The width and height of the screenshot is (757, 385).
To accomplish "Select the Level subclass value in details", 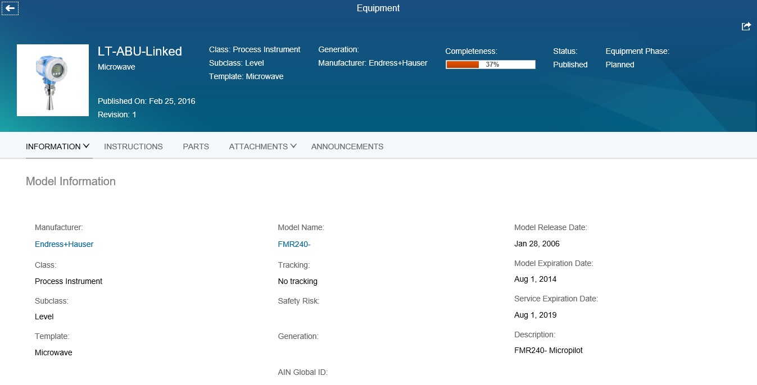I will [44, 317].
